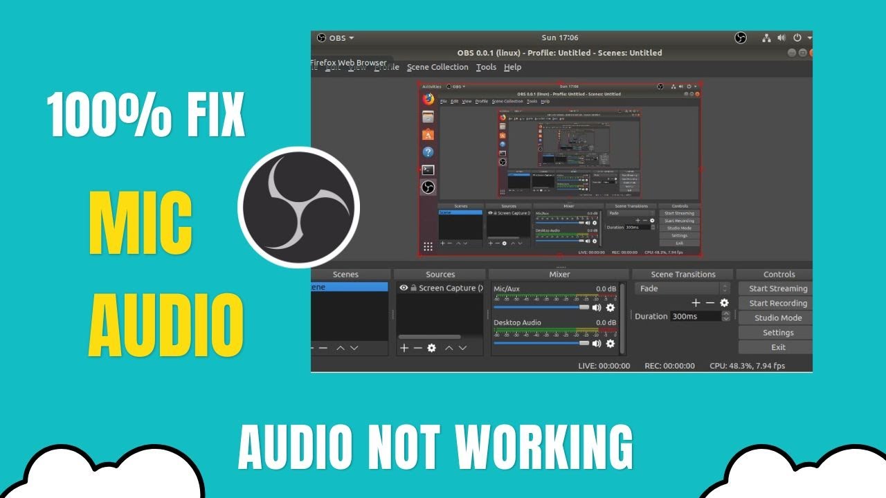Click the Mic/Aux 0.0 dB value

606,288
